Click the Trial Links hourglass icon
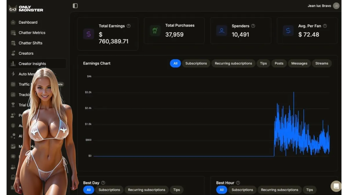Viewport: 348px width, 195px height. click(13, 105)
